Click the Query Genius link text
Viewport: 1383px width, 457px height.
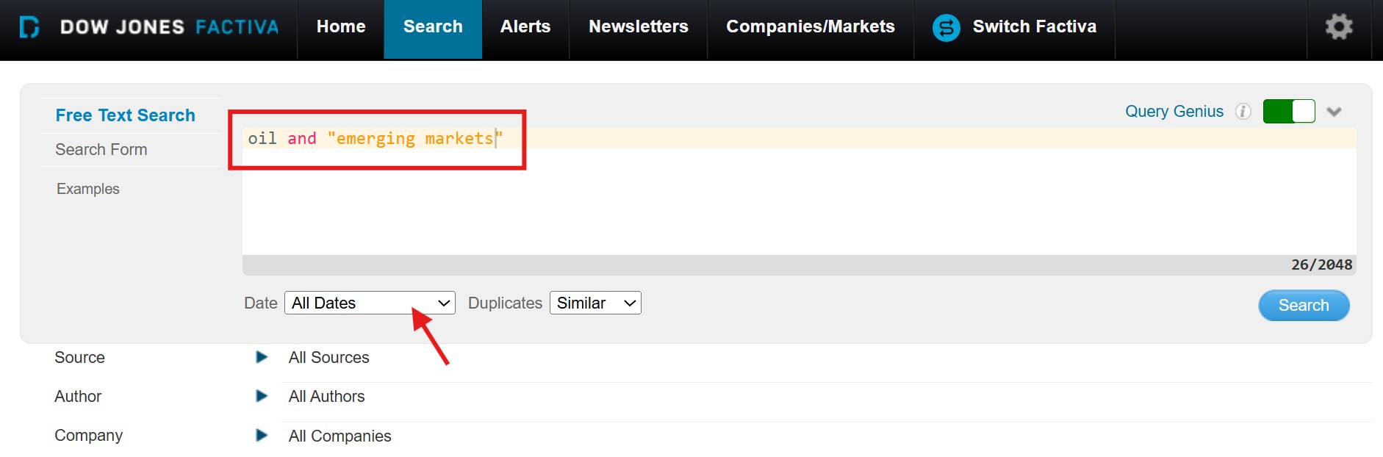(1174, 112)
